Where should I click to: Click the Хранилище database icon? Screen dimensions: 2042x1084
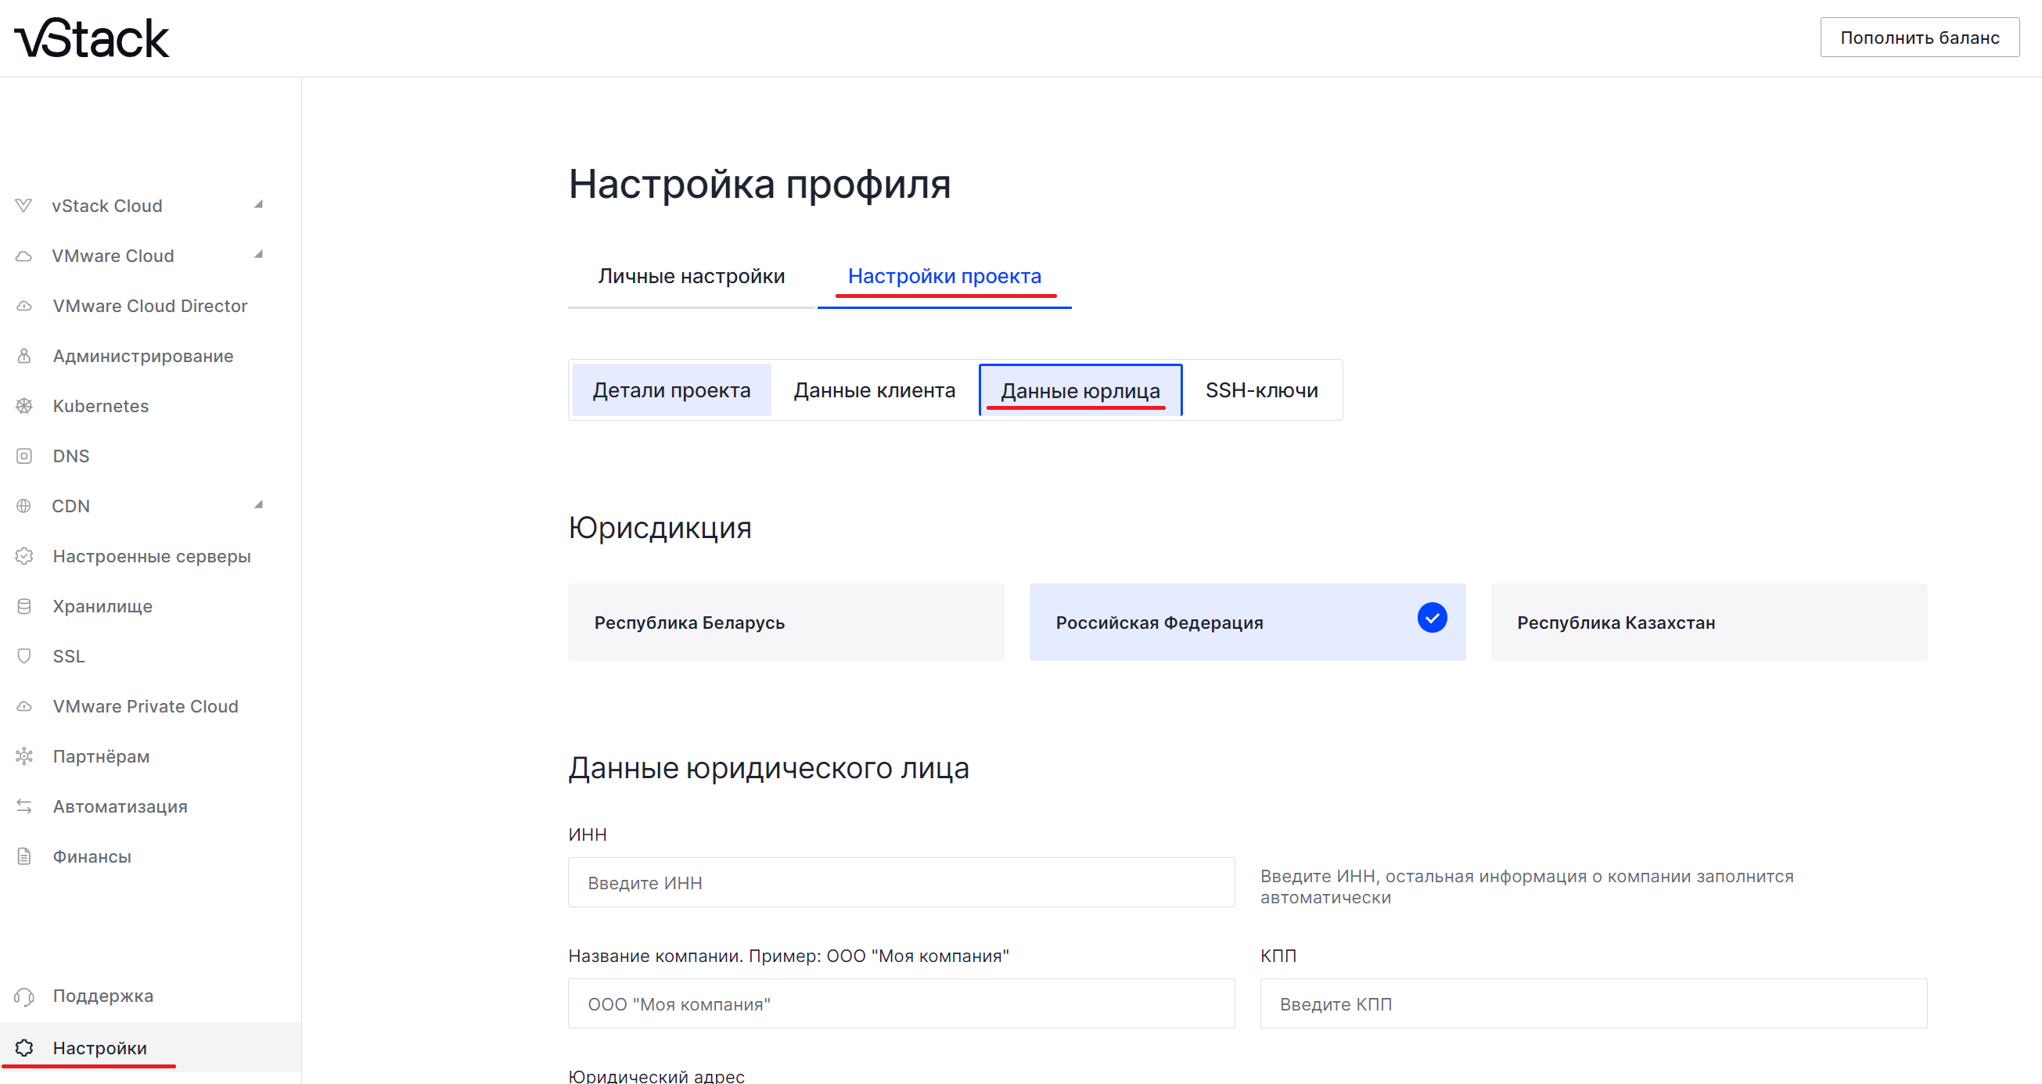(23, 606)
